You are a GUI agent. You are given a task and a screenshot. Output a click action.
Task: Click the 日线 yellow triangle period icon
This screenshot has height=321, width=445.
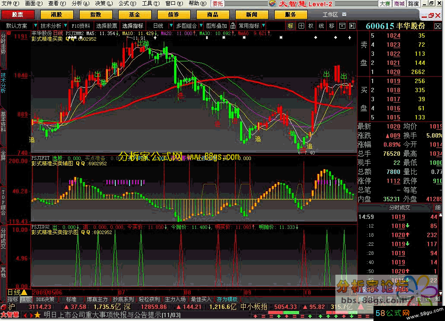click(24, 292)
